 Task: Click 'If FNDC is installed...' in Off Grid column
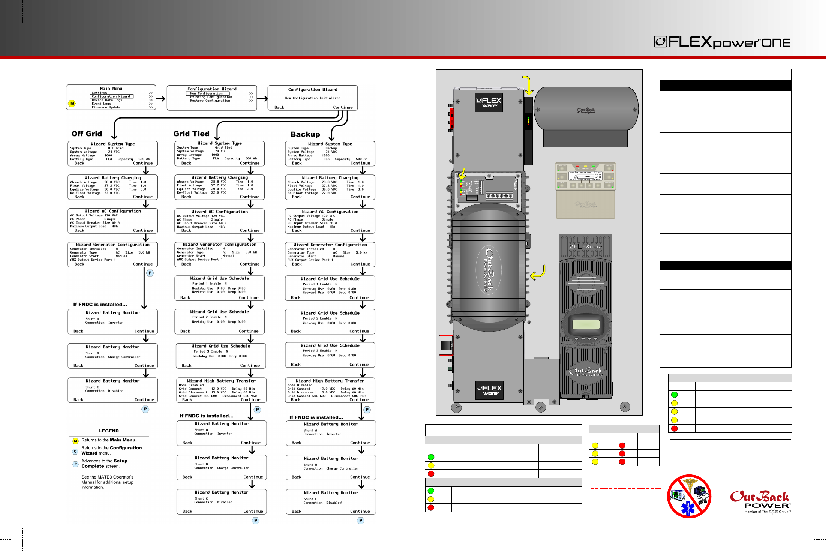100,305
